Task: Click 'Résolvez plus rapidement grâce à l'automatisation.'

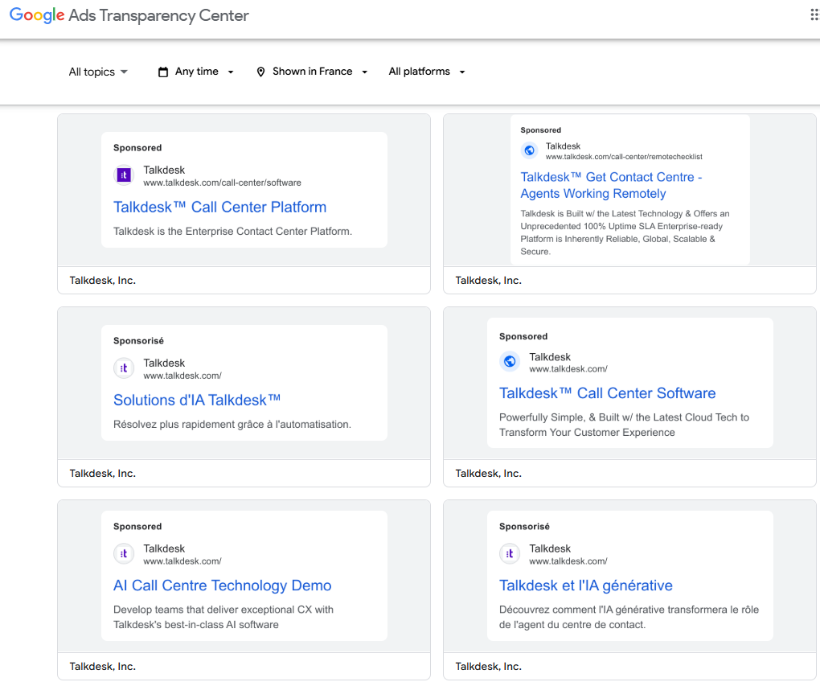Action: [232, 424]
